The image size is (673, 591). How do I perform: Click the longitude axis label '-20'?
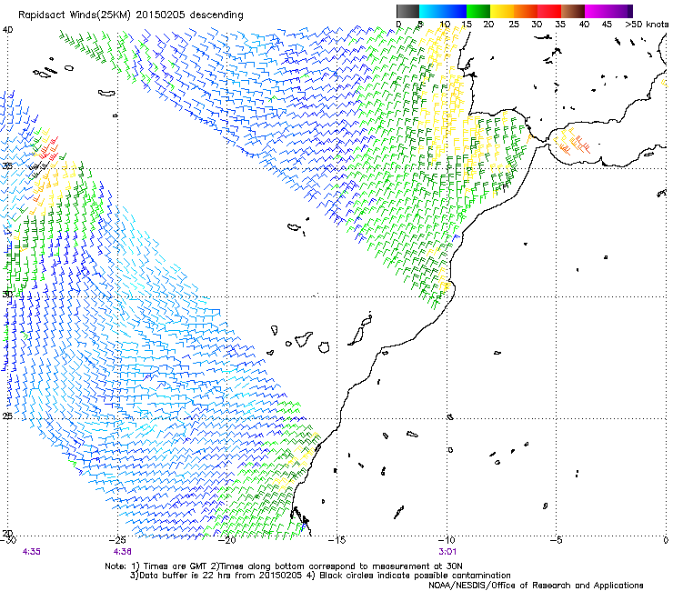click(227, 539)
